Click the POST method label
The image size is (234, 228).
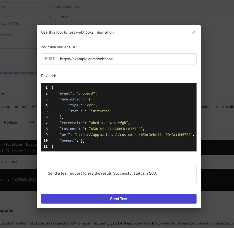50,59
